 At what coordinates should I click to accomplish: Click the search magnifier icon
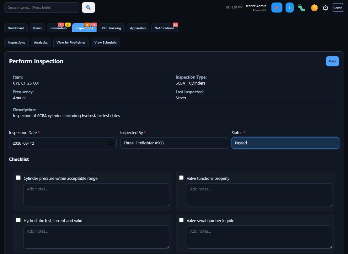88,7
